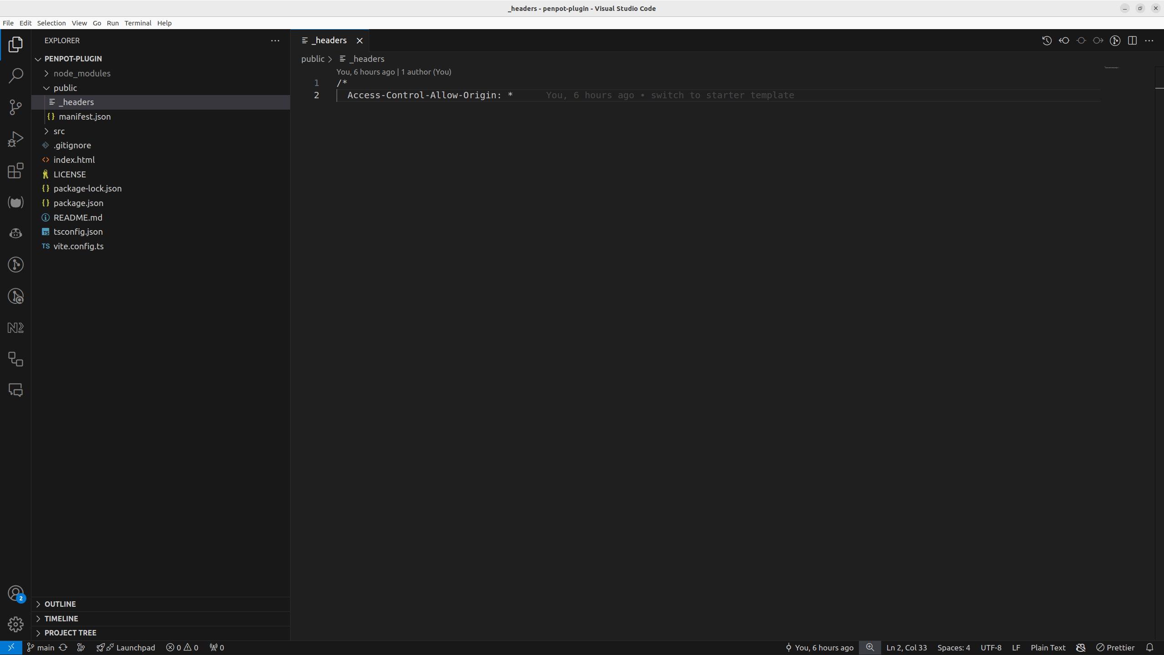
Task: Click the main branch button in status bar
Action: (41, 647)
